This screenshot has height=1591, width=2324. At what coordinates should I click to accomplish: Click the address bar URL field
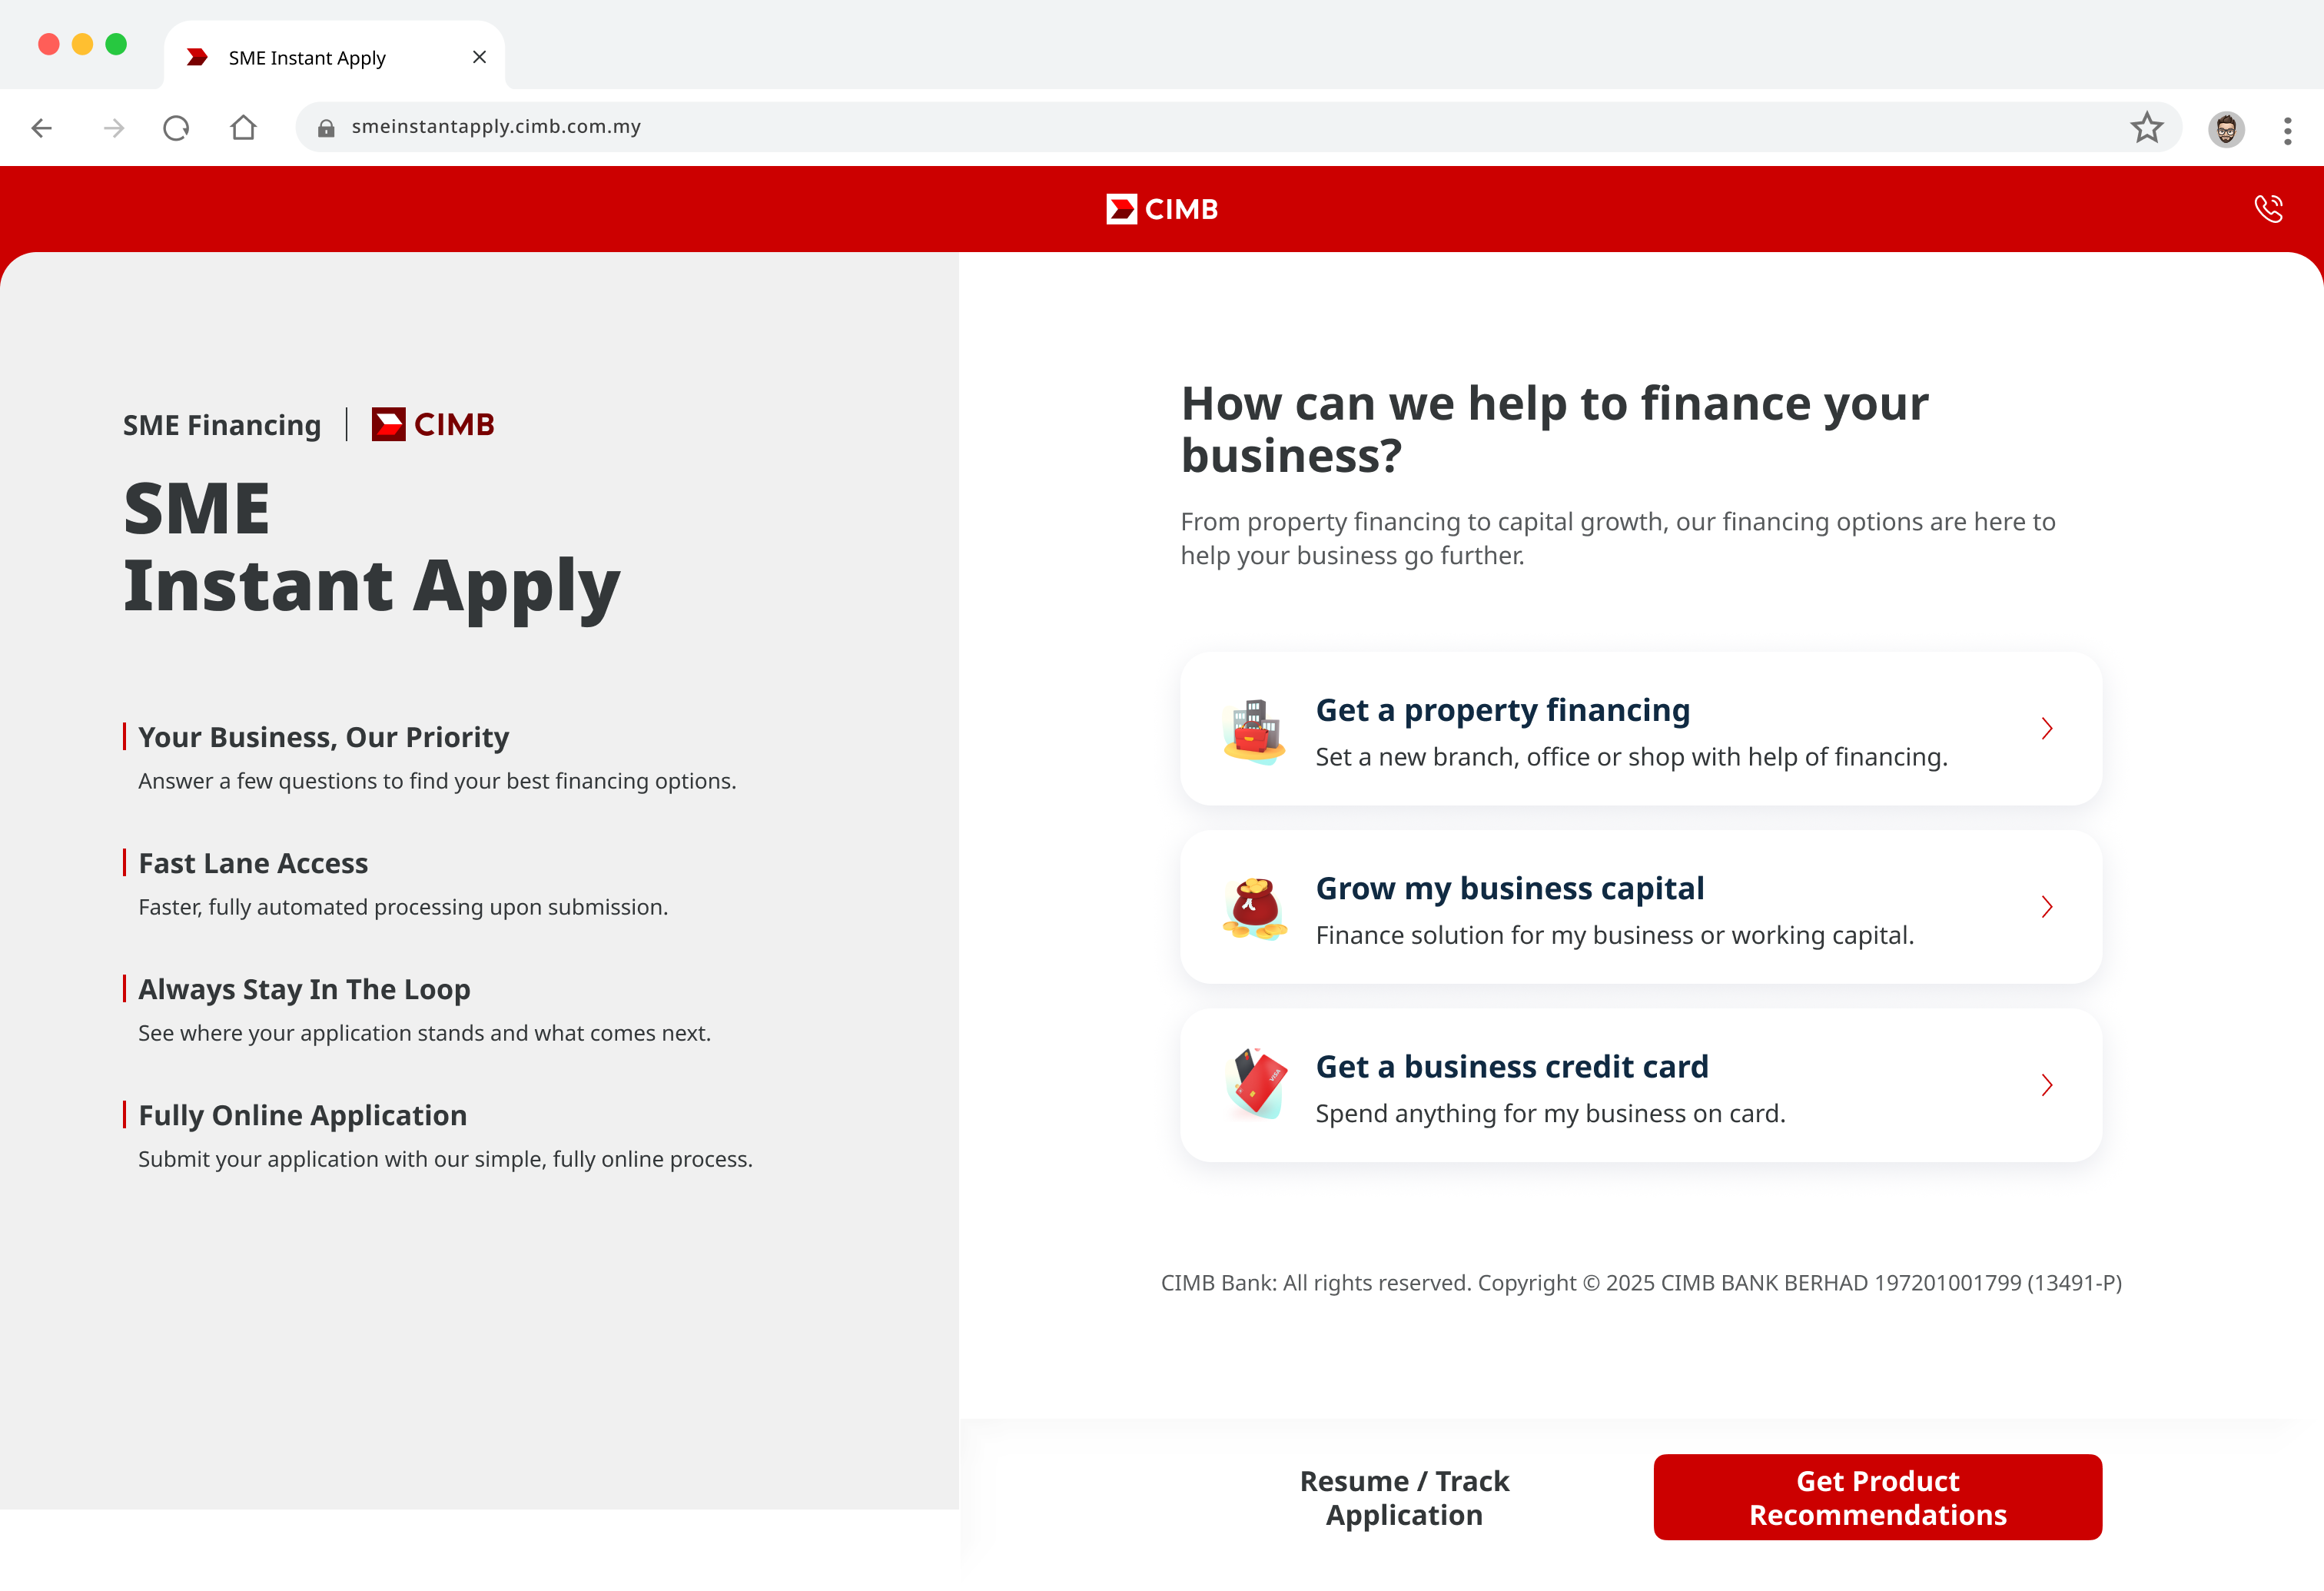coord(1237,127)
